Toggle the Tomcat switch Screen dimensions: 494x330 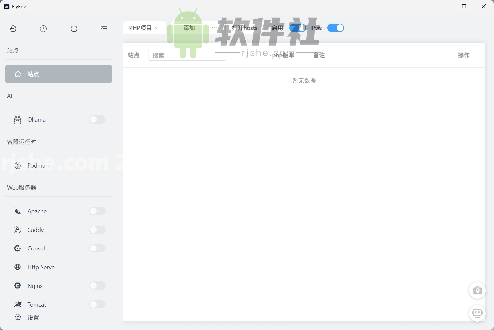pos(97,304)
